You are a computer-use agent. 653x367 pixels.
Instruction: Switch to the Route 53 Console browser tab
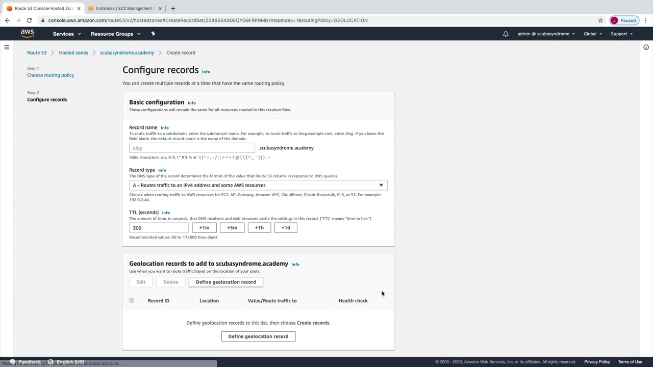click(x=44, y=8)
